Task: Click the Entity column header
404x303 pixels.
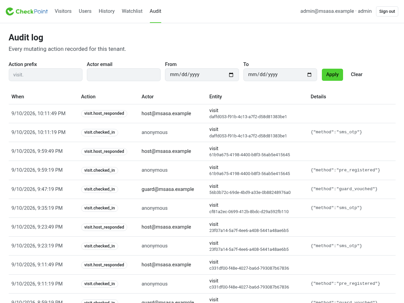Action: click(215, 97)
